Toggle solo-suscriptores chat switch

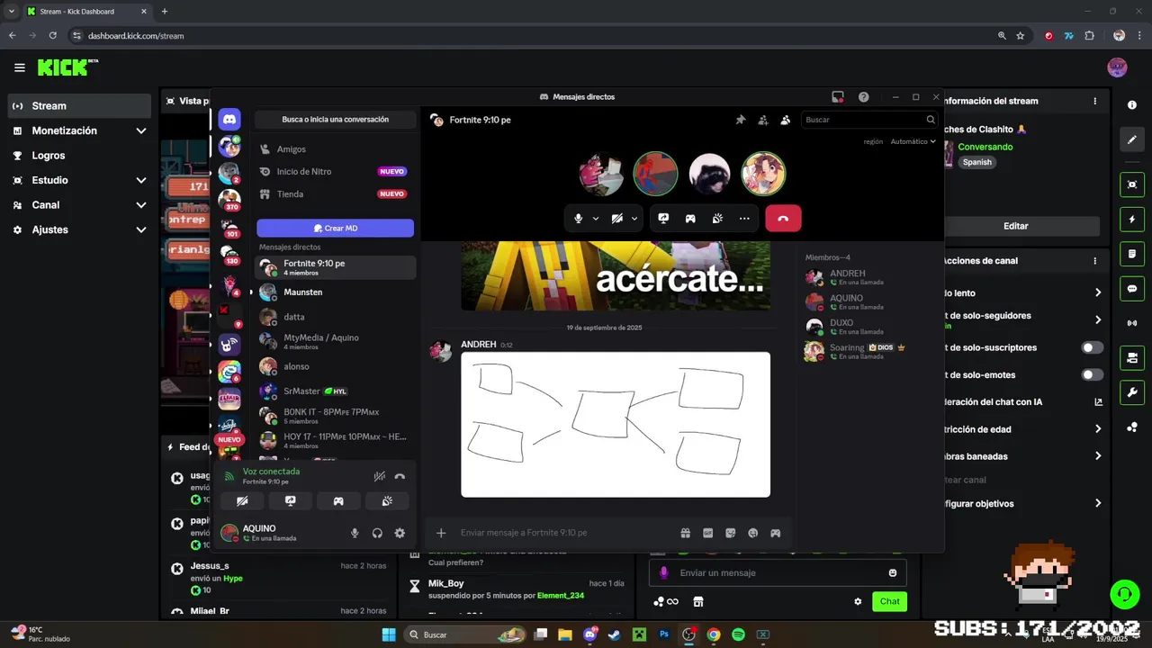coord(1092,347)
